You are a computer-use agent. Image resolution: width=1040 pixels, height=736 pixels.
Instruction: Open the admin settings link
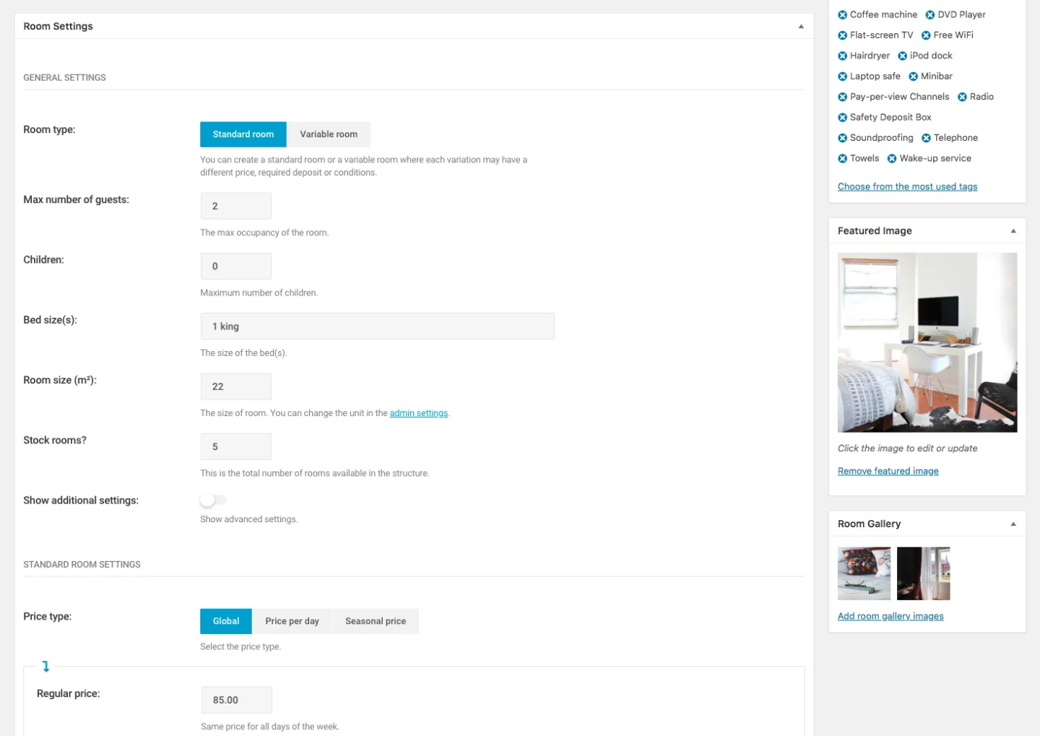click(419, 413)
